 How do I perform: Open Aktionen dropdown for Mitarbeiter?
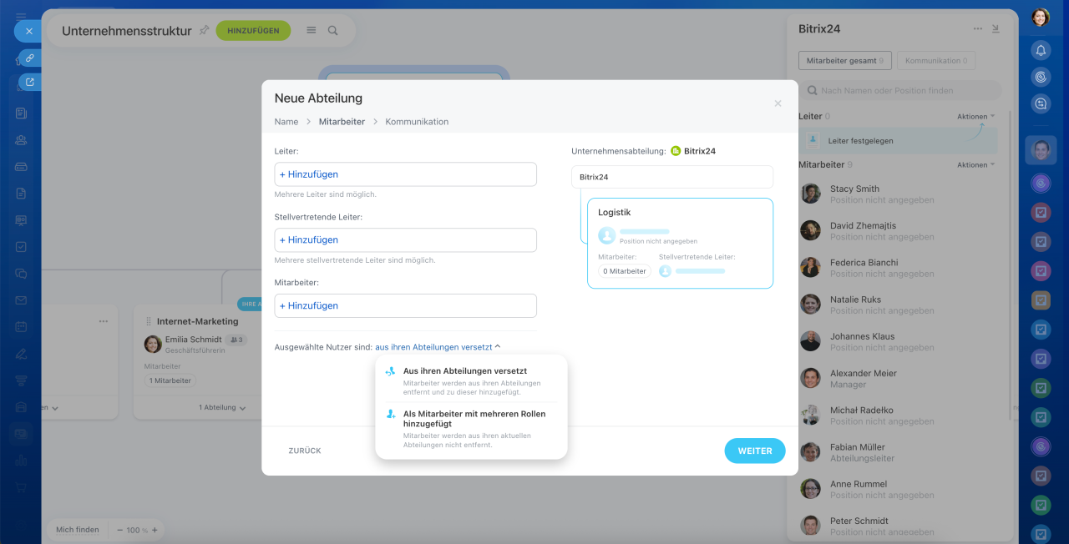pyautogui.click(x=976, y=165)
